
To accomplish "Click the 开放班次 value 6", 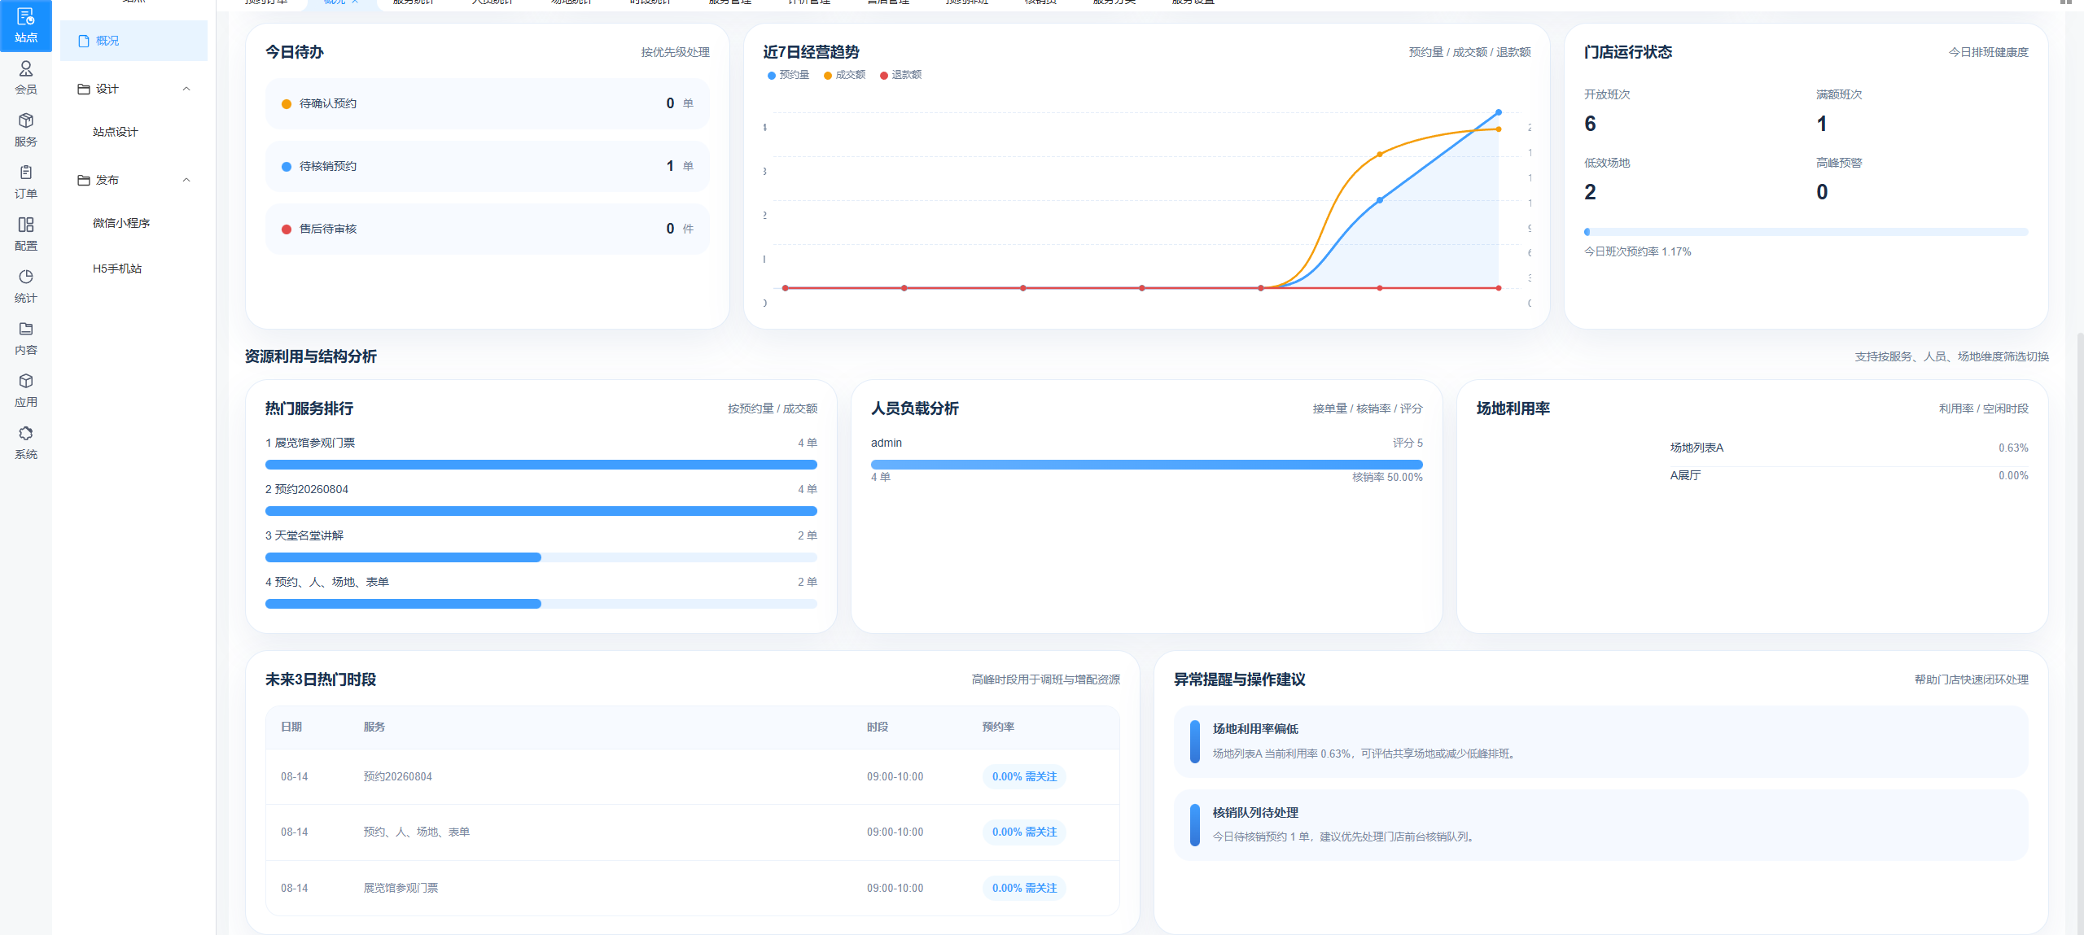I will coord(1590,124).
